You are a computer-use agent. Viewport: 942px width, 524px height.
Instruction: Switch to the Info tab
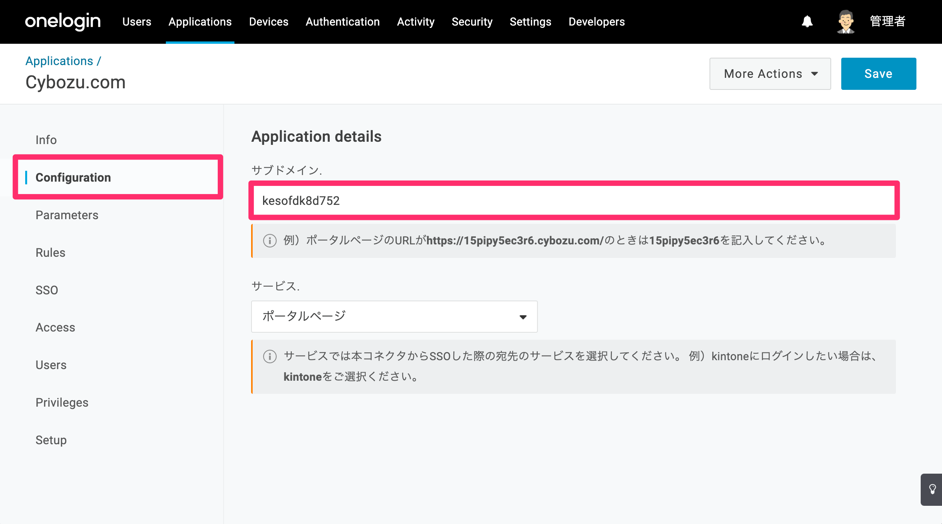pos(46,140)
